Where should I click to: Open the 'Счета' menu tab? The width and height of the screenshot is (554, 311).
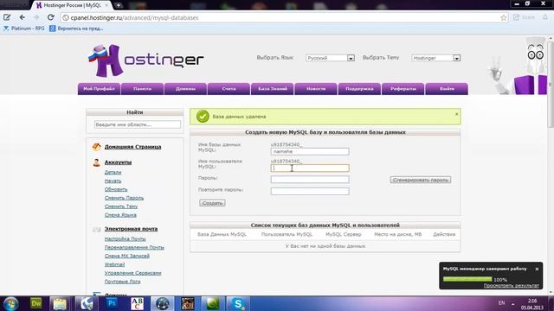[x=229, y=89]
